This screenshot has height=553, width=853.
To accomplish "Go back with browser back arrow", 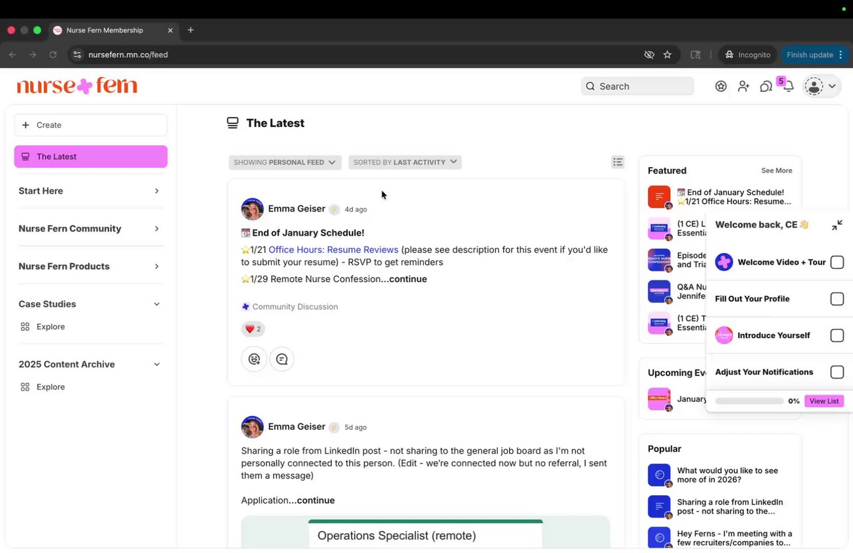I will pos(12,55).
